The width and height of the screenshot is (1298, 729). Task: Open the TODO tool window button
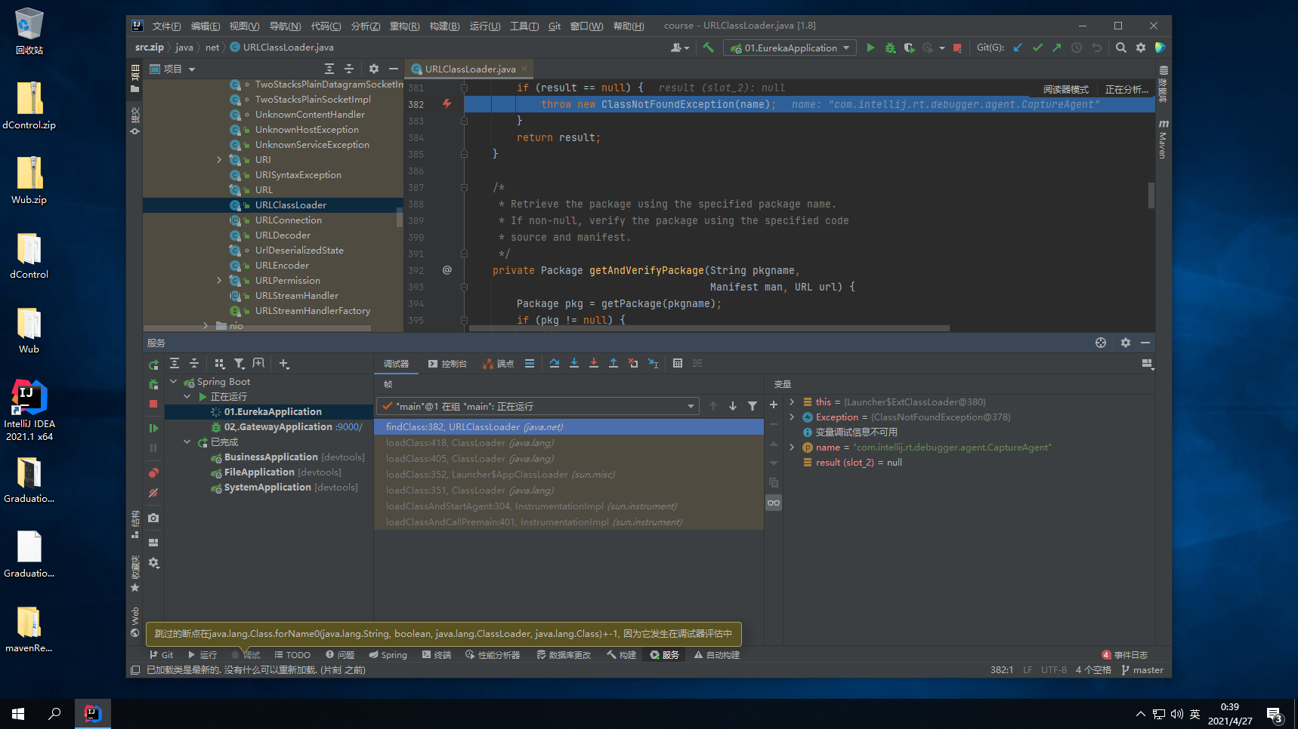tap(292, 655)
